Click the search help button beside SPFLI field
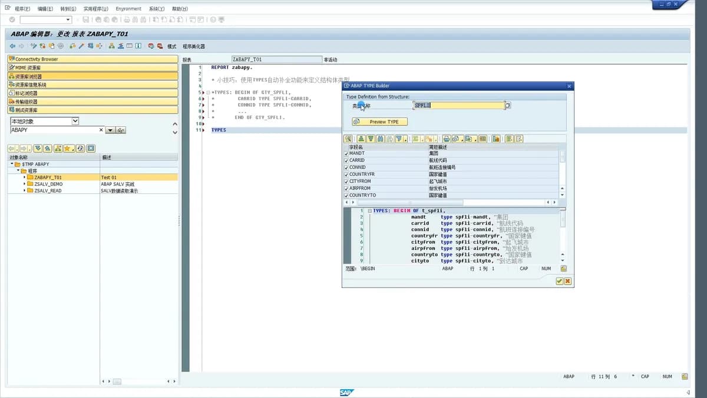Screen dimensions: 707x398 508,106
